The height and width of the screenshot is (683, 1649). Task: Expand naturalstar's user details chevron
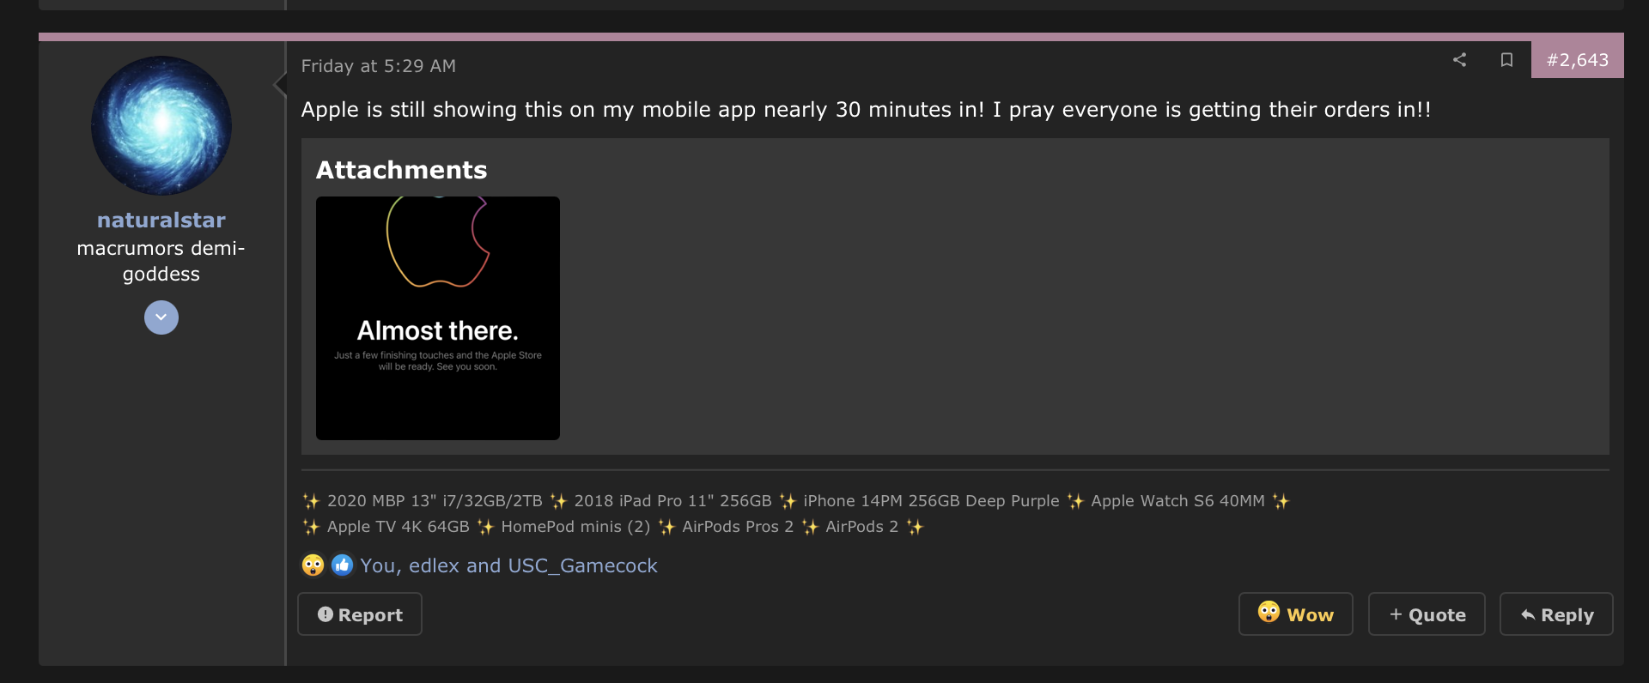(161, 317)
